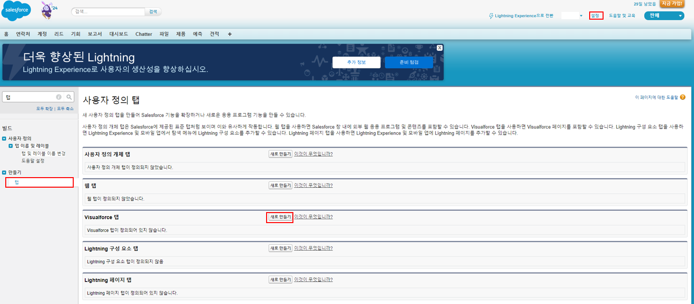This screenshot has height=304, width=694.
Task: Click 새로 만들기 for 웹 탭
Action: [280, 185]
